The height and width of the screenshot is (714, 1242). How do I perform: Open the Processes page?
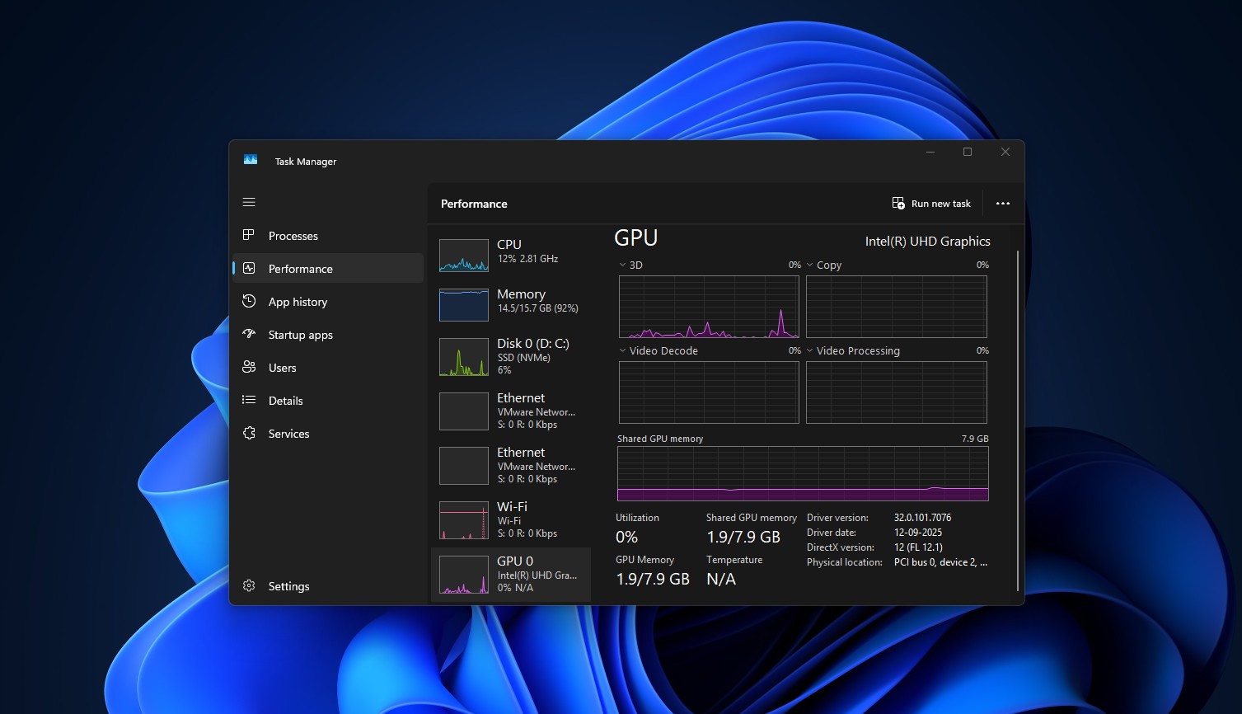(x=328, y=236)
